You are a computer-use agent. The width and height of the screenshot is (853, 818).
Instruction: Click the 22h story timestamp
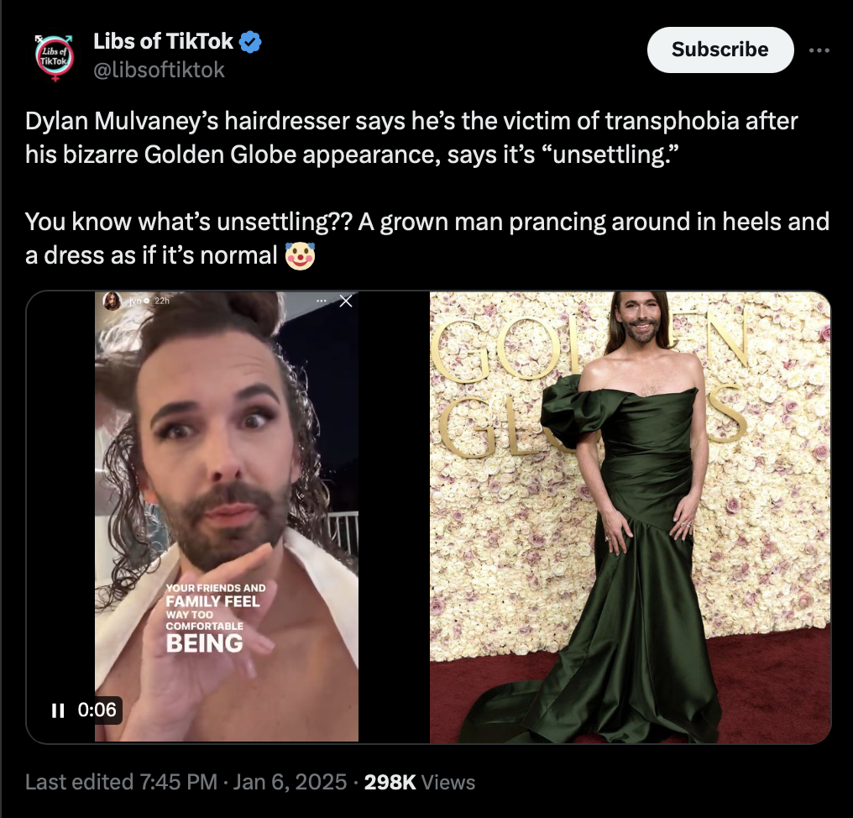pos(162,301)
